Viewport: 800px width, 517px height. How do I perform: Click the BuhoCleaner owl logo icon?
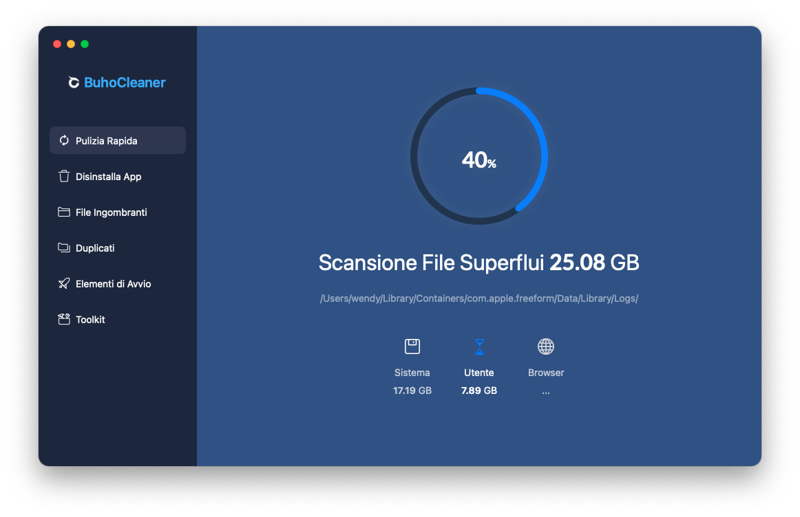pyautogui.click(x=74, y=82)
